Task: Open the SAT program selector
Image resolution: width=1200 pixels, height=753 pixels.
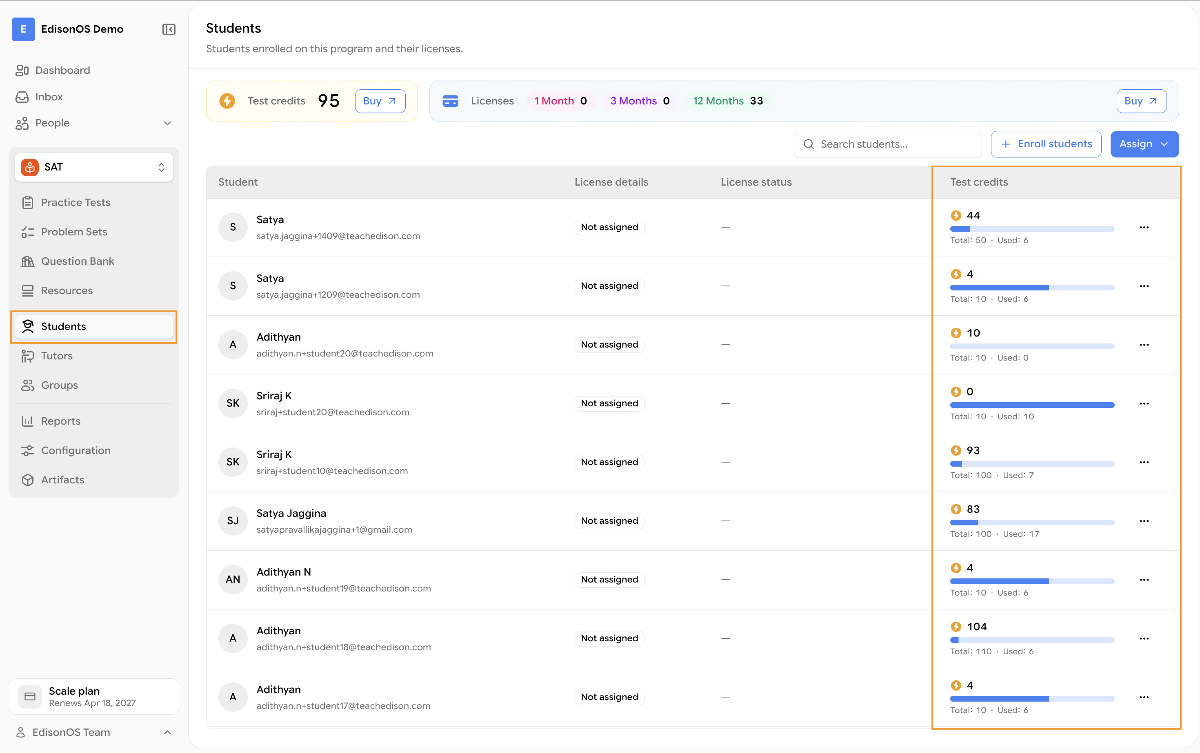Action: coord(94,167)
